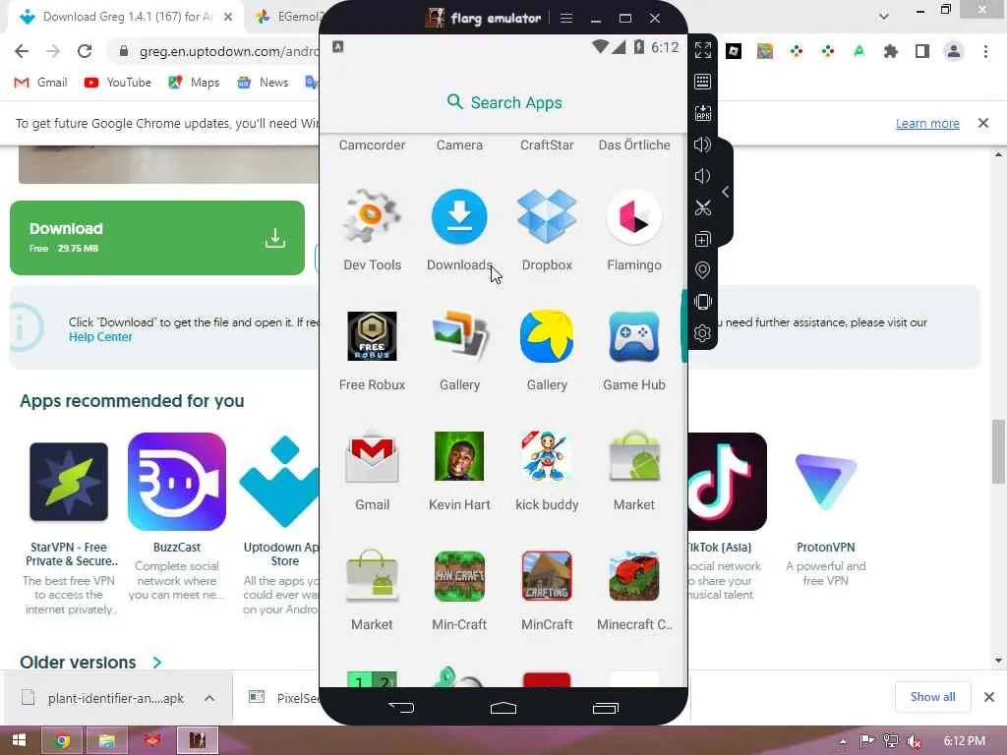Viewport: 1007px width, 755px height.
Task: Open the Kevin Hart app
Action: (x=459, y=471)
